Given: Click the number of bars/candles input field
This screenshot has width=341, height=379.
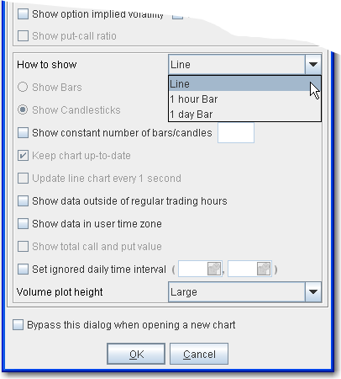Looking at the screenshot, I should (236, 132).
